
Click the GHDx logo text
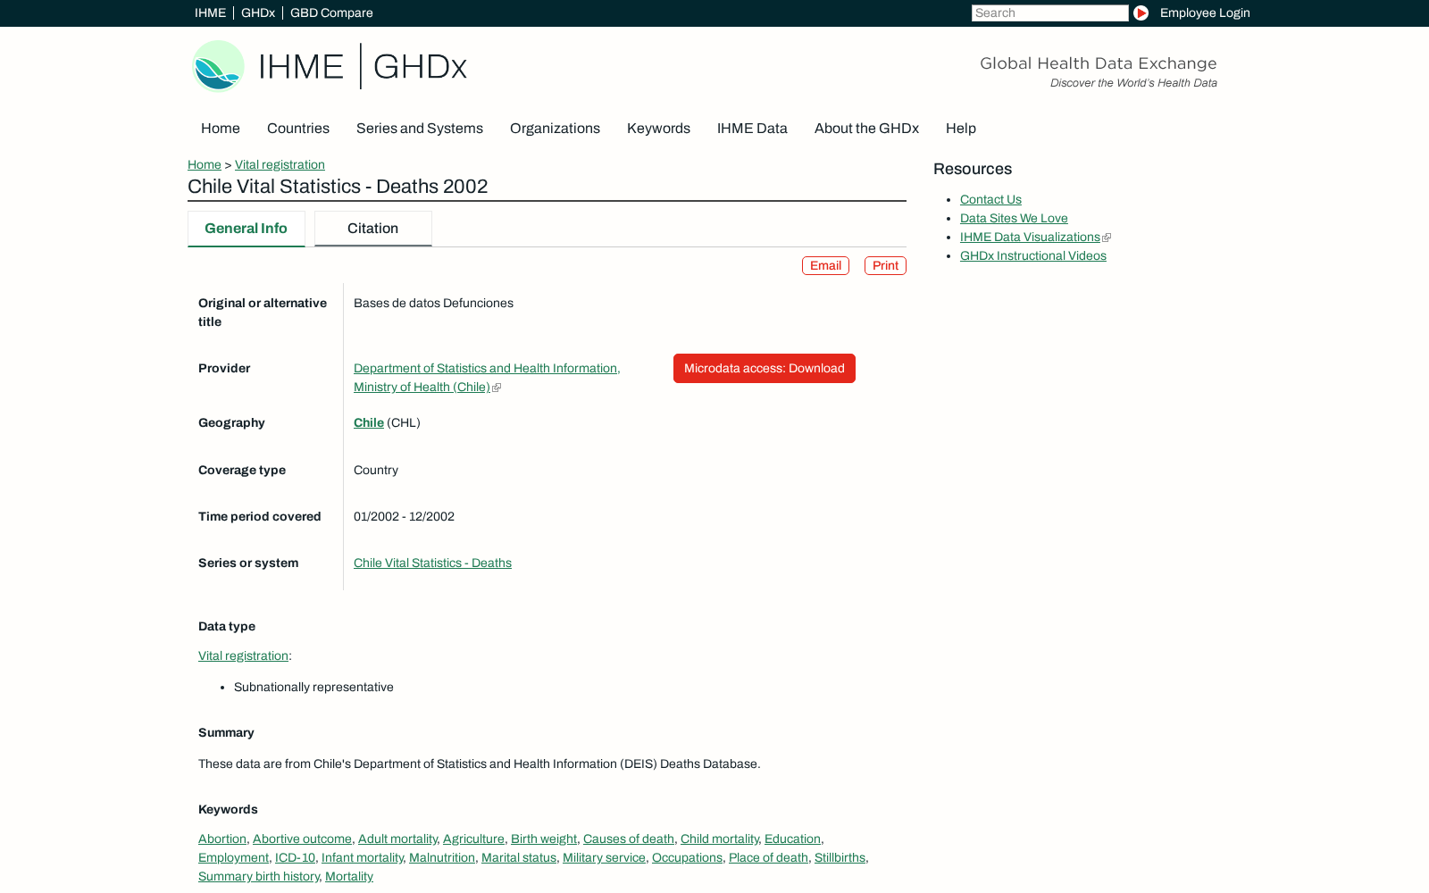(420, 67)
